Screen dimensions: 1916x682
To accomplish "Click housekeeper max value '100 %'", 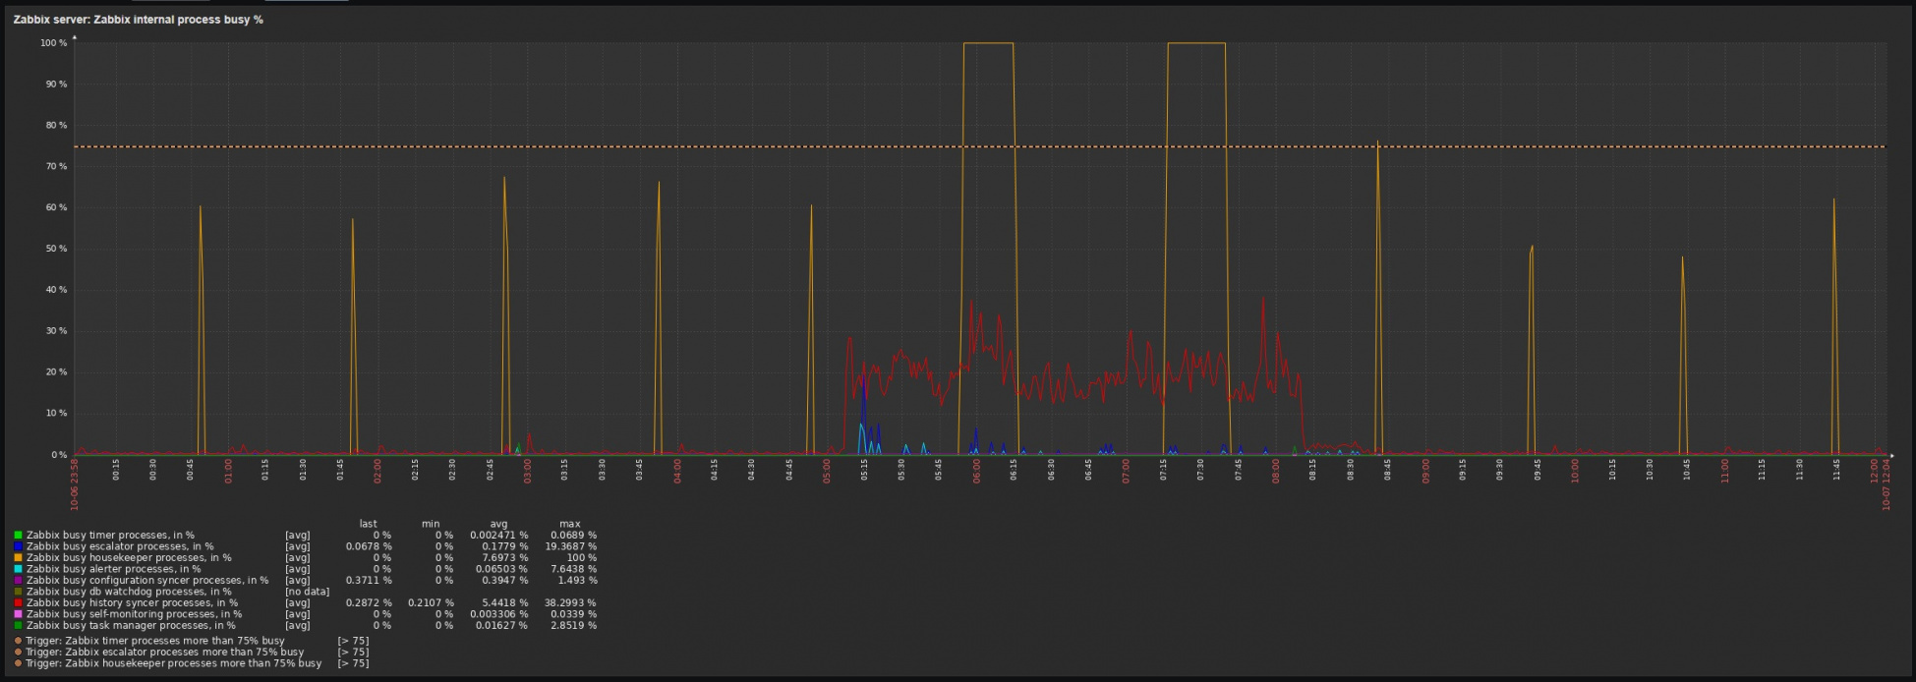I will coord(579,558).
